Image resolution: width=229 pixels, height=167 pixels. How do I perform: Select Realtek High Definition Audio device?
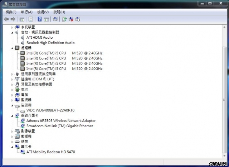(50, 43)
